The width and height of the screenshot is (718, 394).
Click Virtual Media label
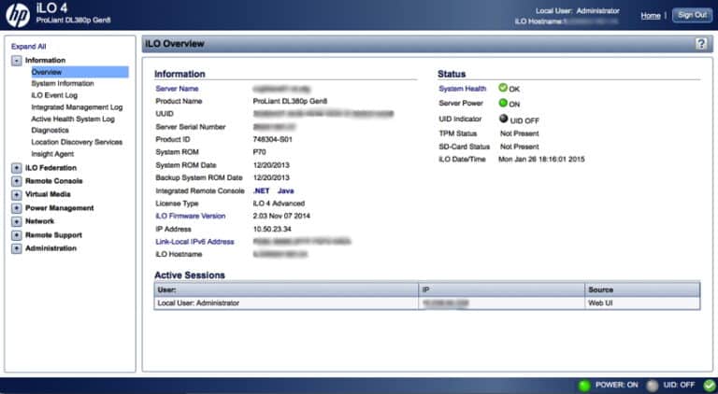click(x=48, y=194)
